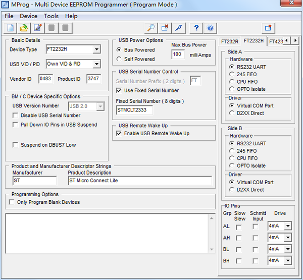Click the Serial Number Prefix field
The width and height of the screenshot is (303, 280).
tap(195, 81)
